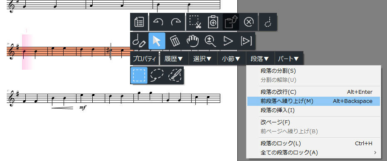Image resolution: width=387 pixels, height=161 pixels.
Task: Choose 段落のロック(L) menu item
Action: tap(313, 143)
